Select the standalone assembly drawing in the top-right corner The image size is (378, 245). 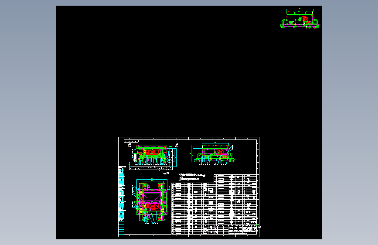click(300, 18)
